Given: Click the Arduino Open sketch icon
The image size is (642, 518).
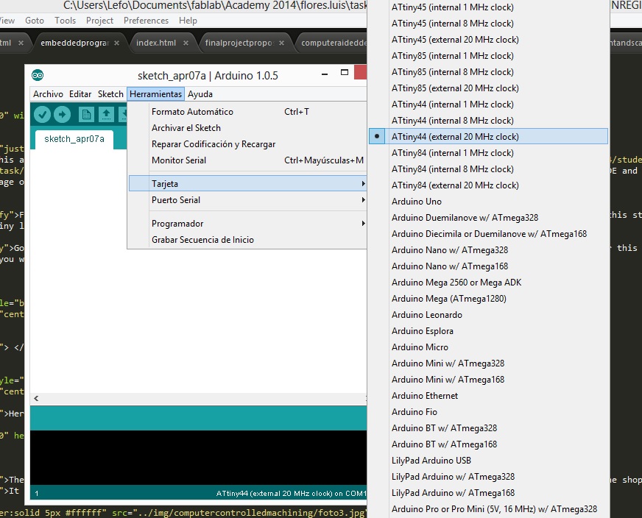Looking at the screenshot, I should point(106,115).
